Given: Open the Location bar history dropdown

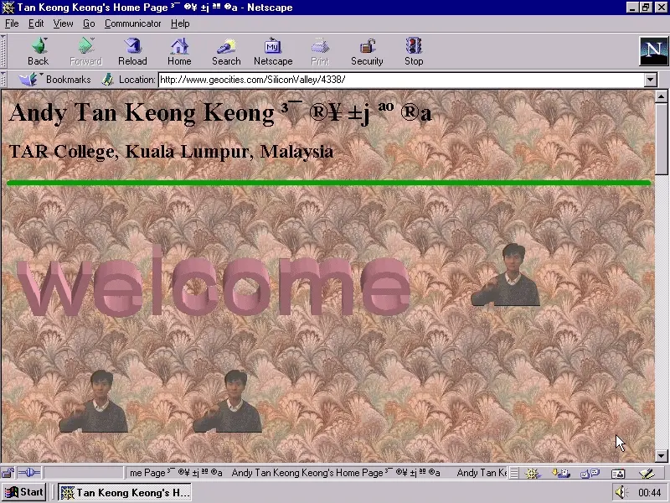Looking at the screenshot, I should (652, 80).
